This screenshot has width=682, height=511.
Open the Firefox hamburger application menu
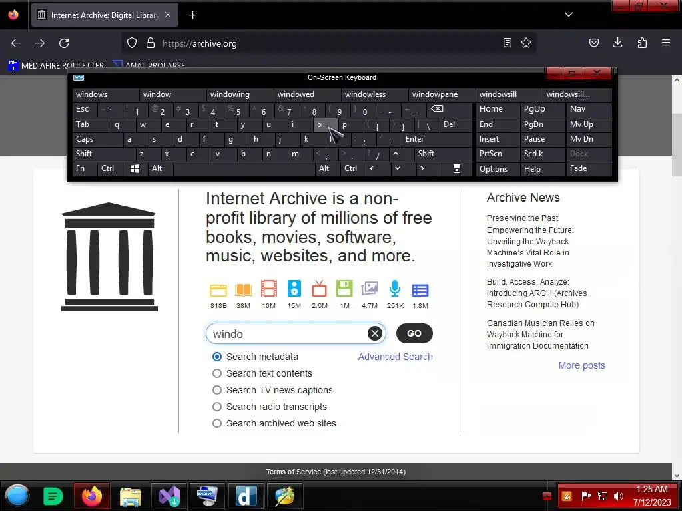pos(666,43)
